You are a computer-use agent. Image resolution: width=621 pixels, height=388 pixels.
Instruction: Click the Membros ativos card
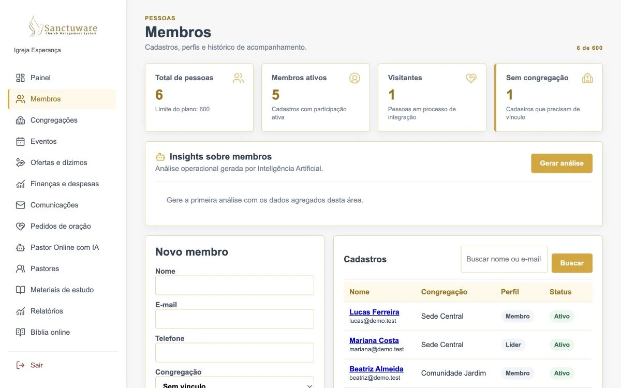[x=316, y=98]
